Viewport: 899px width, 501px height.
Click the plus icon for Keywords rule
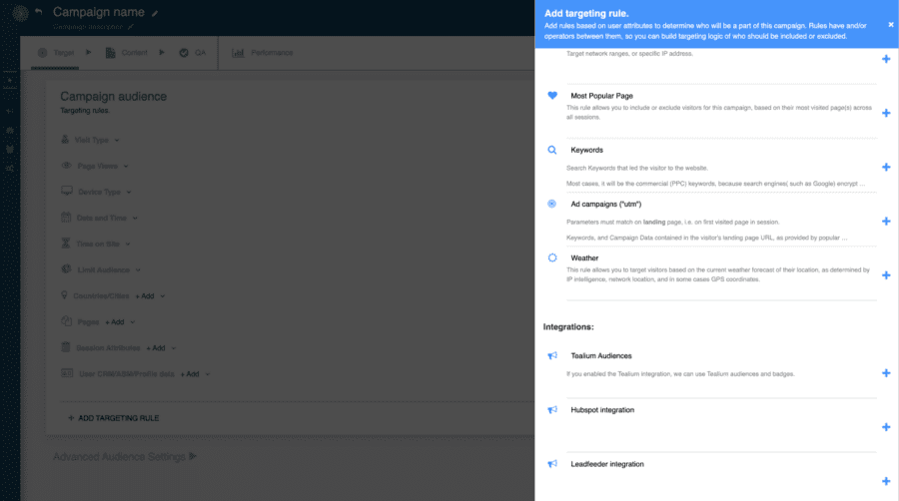point(886,167)
